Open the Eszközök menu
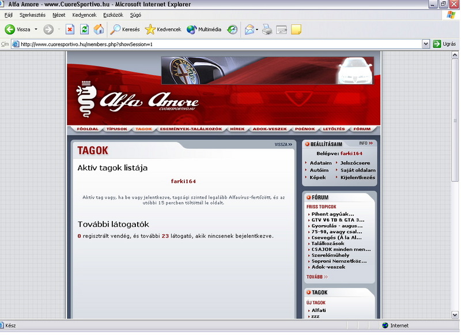Screen dimensions: 461x335 pyautogui.click(x=113, y=15)
